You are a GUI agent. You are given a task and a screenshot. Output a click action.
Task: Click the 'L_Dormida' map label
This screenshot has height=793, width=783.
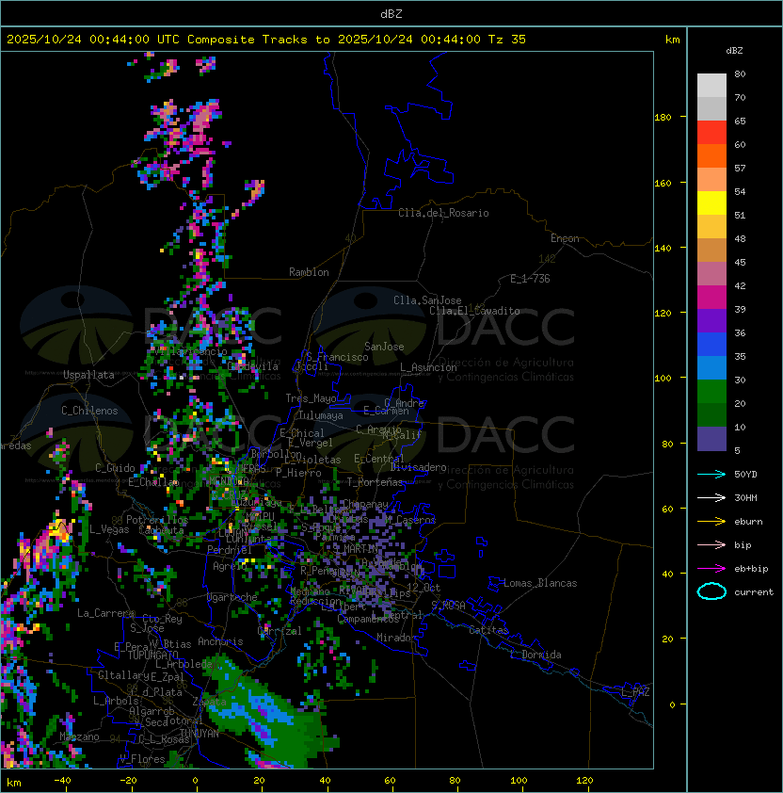tap(535, 655)
